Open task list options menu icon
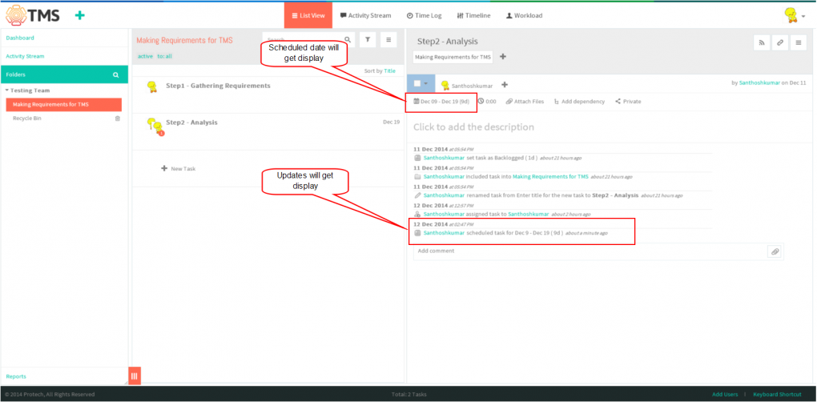This screenshot has height=402, width=817. (x=388, y=39)
